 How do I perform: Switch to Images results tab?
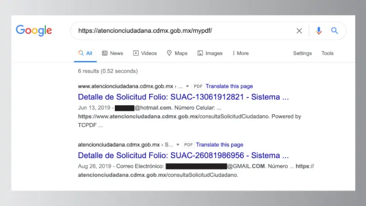pos(210,53)
